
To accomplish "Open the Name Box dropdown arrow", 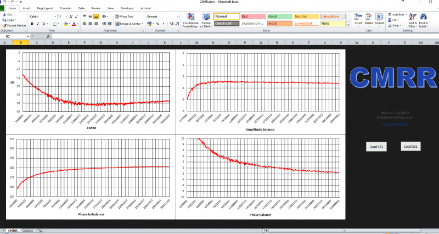I will 28,36.
